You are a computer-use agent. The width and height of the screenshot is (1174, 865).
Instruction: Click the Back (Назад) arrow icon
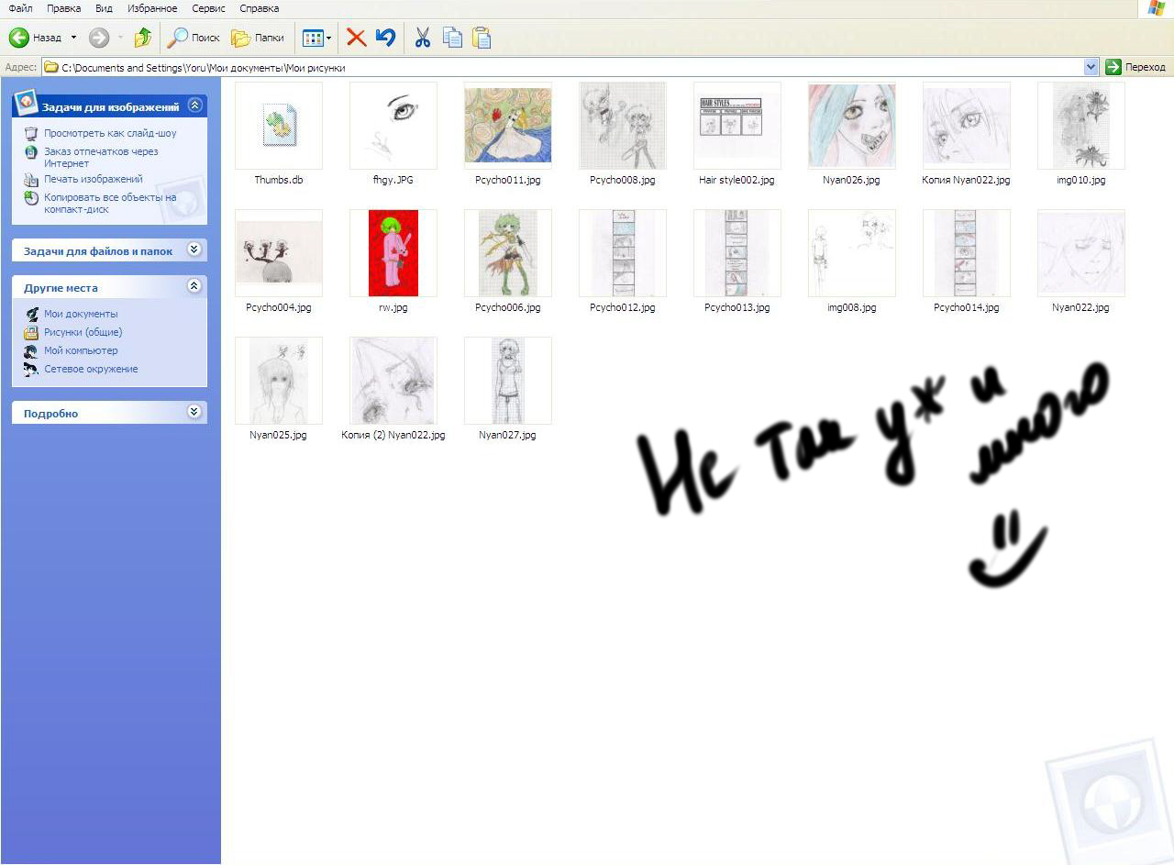pyautogui.click(x=18, y=38)
